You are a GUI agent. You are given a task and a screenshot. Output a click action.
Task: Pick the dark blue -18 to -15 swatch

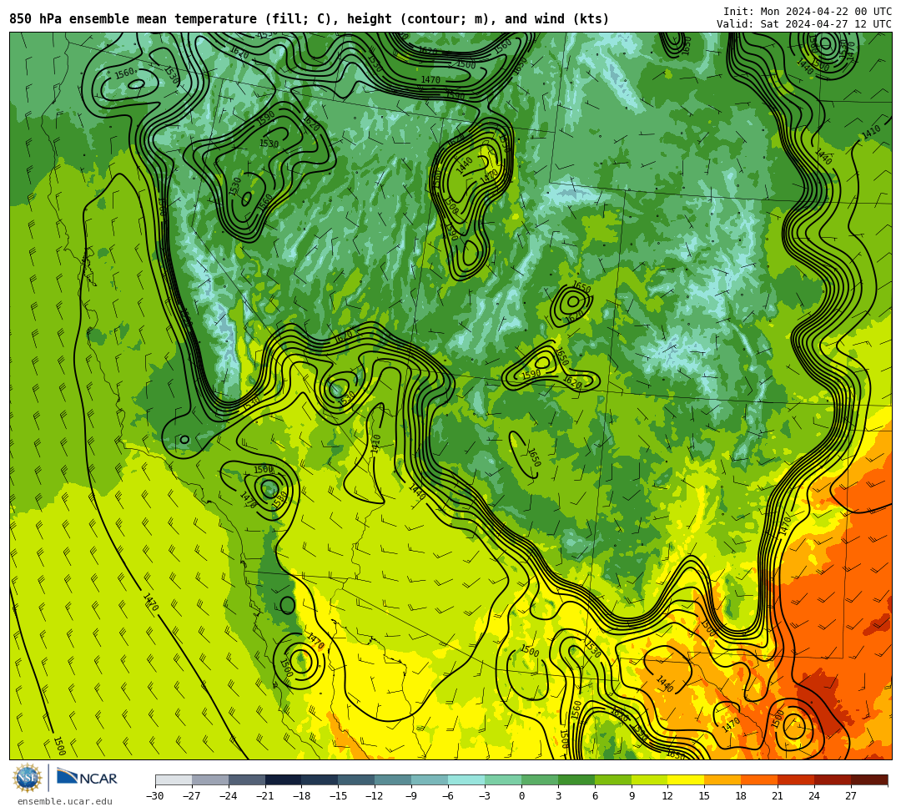pyautogui.click(x=320, y=779)
